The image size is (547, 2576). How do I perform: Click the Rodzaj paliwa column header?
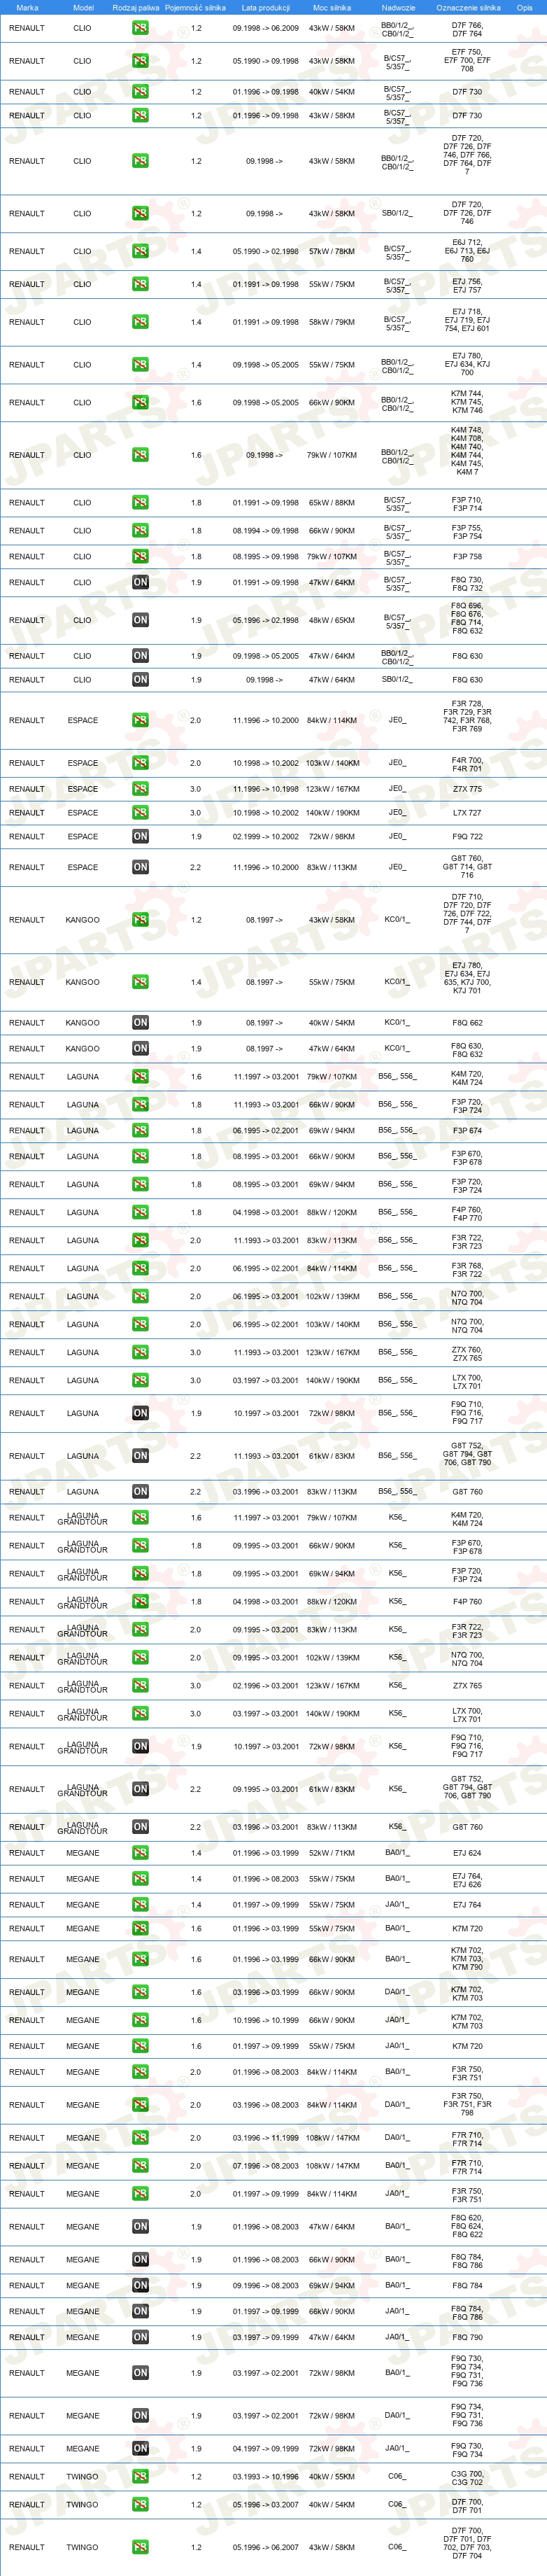(135, 7)
